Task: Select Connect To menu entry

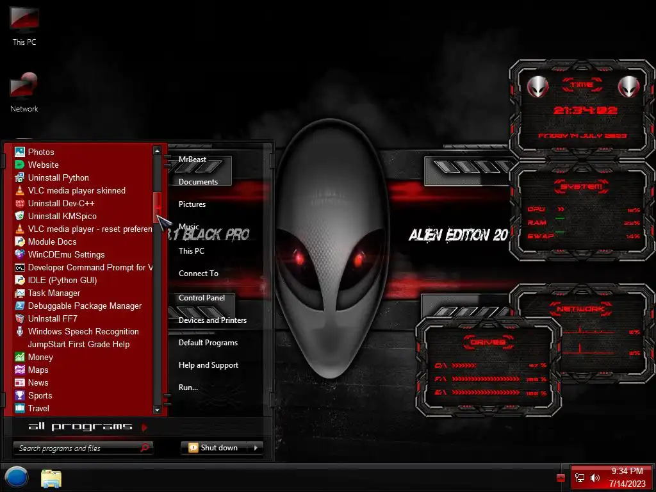Action: pyautogui.click(x=199, y=274)
